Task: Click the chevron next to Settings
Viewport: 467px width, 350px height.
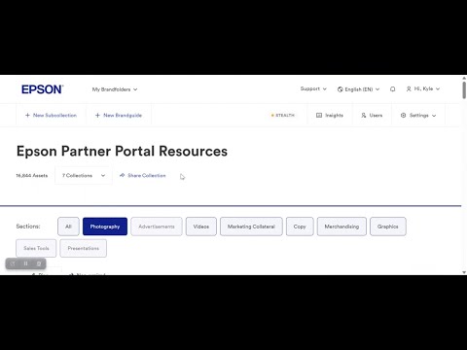Action: pos(434,116)
